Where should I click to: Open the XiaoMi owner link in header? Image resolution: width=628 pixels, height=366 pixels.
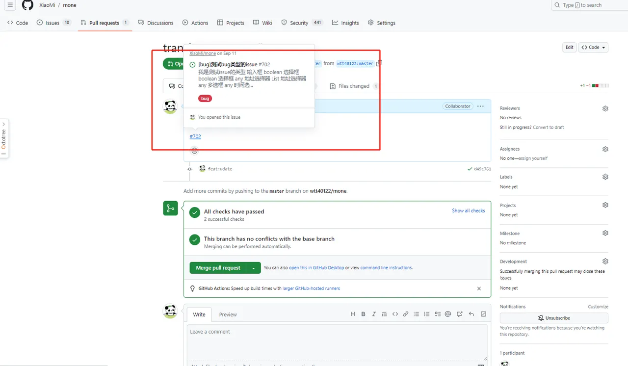[x=47, y=5]
